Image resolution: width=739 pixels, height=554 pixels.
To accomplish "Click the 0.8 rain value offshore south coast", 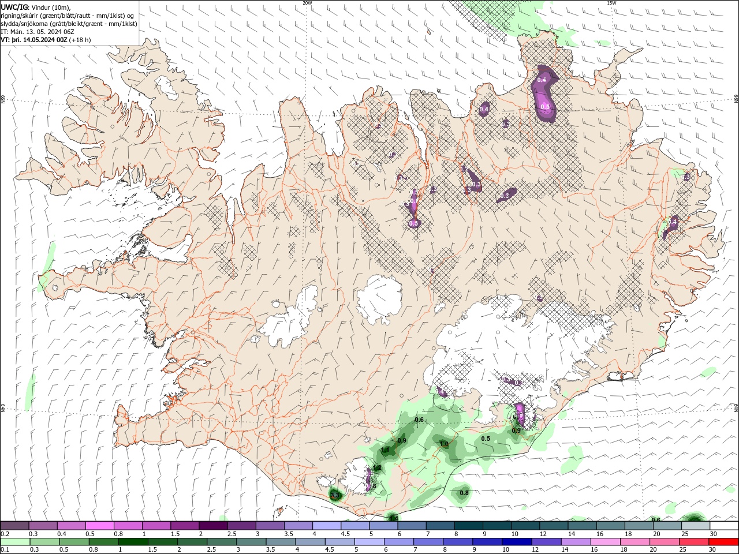I will point(464,493).
